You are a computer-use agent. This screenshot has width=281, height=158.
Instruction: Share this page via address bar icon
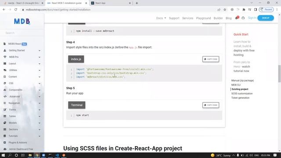[219, 10]
